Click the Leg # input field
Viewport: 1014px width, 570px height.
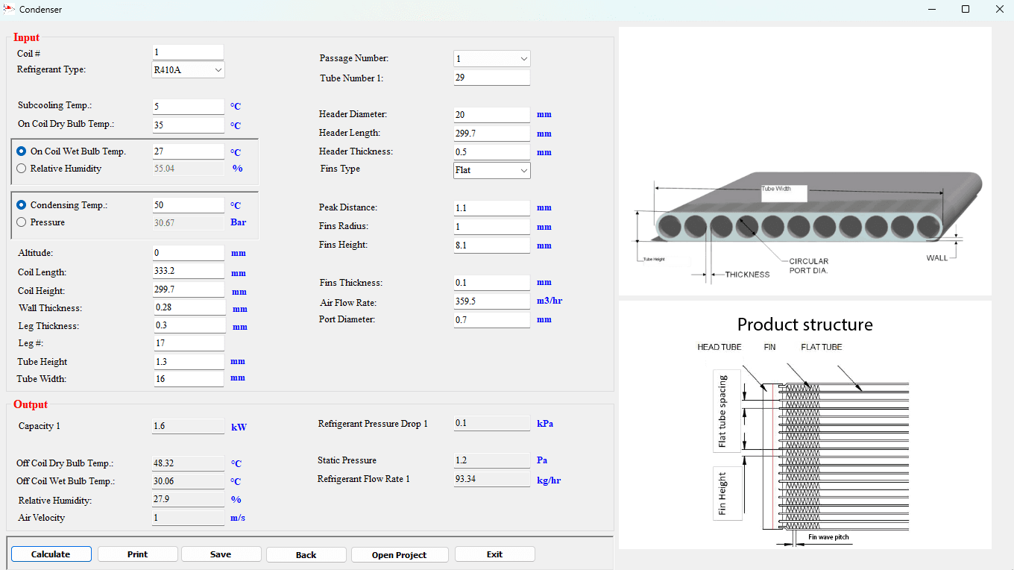click(x=189, y=343)
